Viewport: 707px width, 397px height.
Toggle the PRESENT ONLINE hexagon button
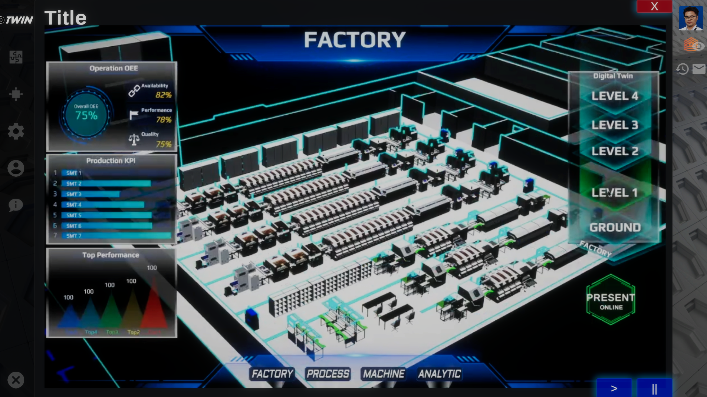click(x=611, y=300)
